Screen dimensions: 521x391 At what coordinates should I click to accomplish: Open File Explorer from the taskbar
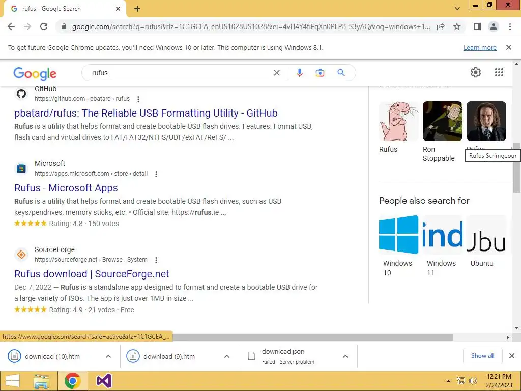coord(41,381)
